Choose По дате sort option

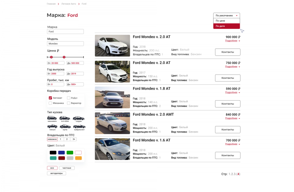(227, 26)
